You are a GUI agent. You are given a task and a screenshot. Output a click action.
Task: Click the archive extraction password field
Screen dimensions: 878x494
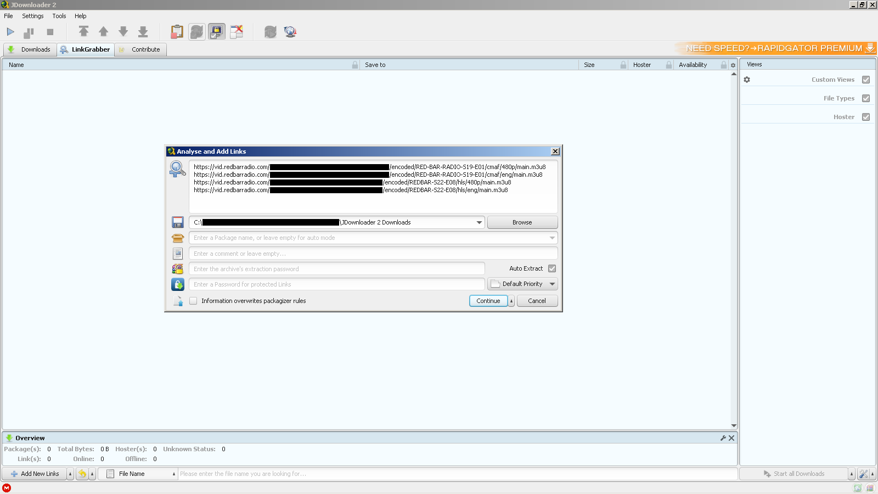pyautogui.click(x=337, y=268)
